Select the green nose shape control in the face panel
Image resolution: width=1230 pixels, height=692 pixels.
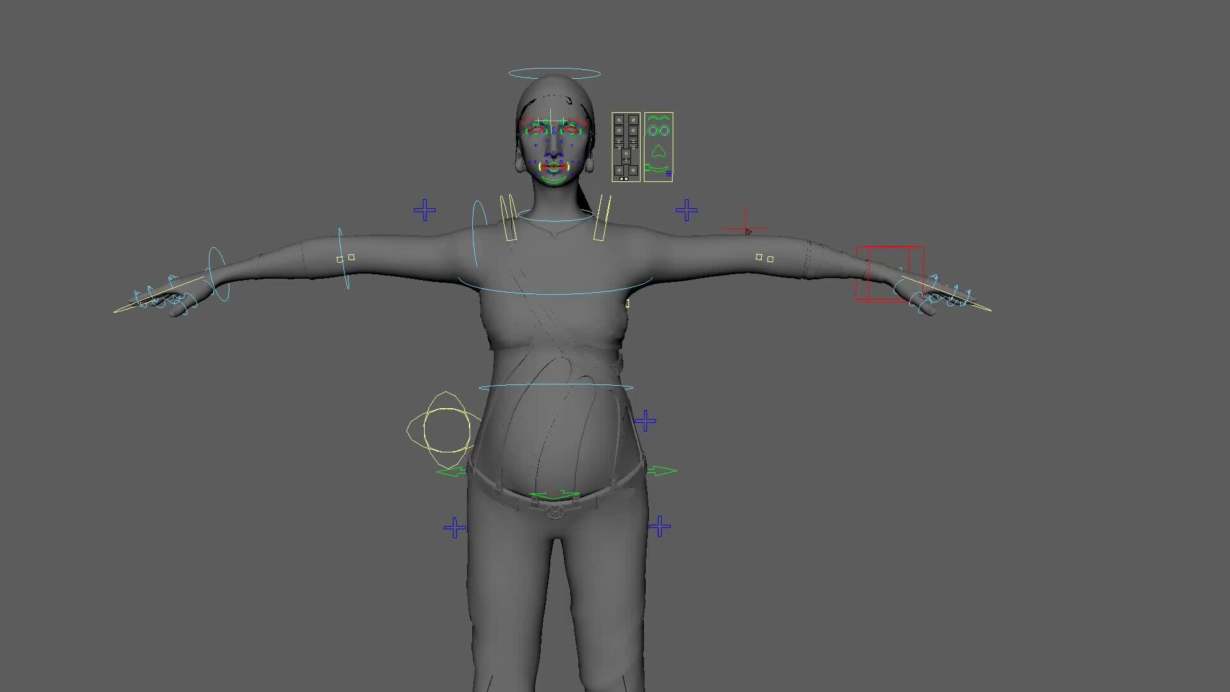(x=659, y=150)
